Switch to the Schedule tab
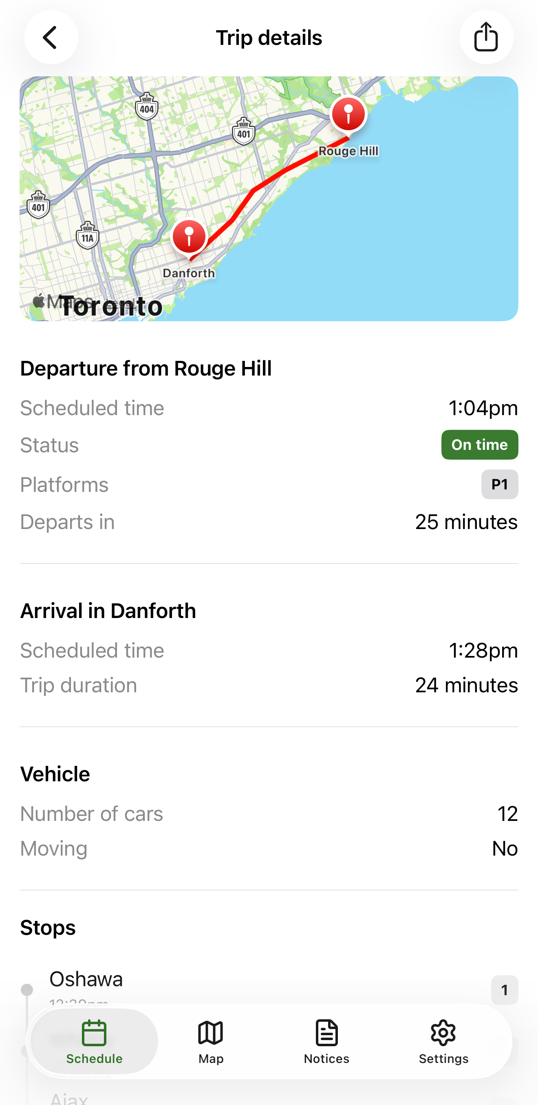Viewport: 538px width, 1105px height. [94, 1041]
